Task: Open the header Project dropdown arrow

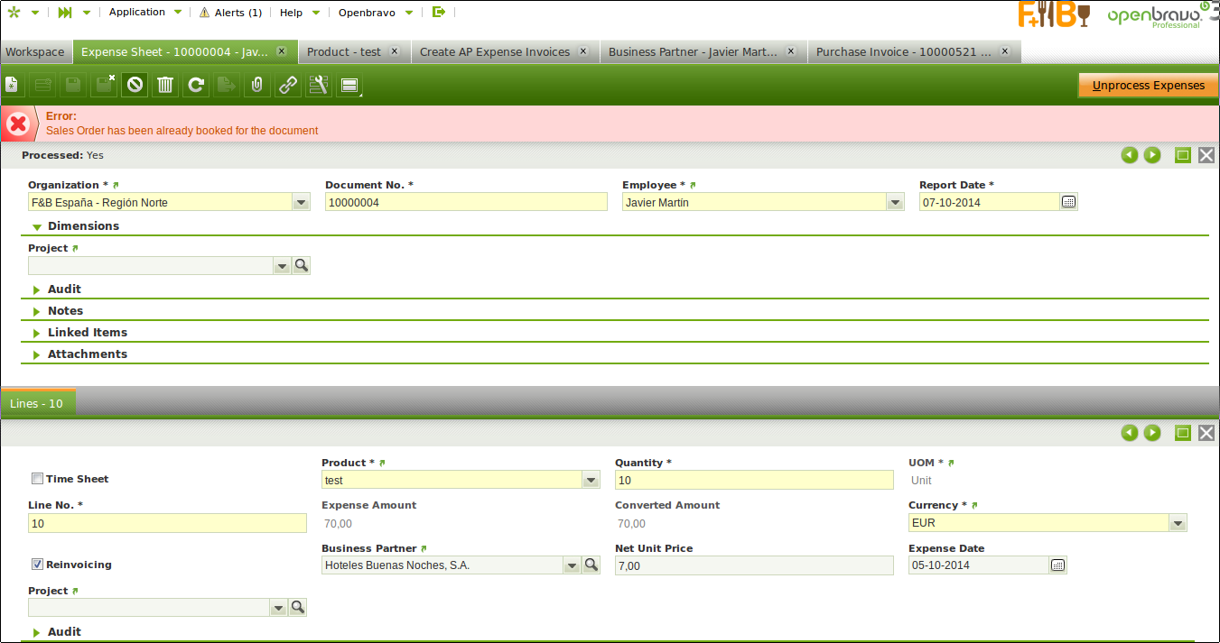Action: pos(282,266)
